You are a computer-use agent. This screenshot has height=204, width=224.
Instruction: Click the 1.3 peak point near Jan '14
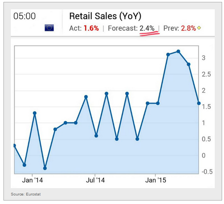[x=35, y=113]
